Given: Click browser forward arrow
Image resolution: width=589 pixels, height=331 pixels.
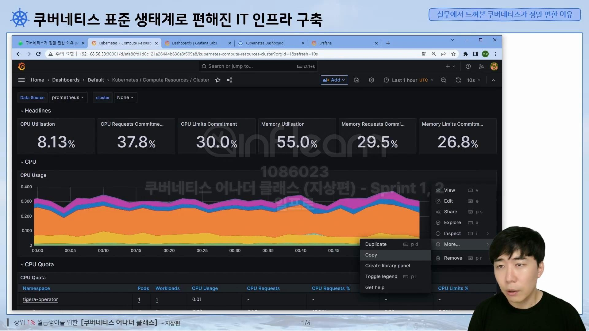Looking at the screenshot, I should tap(29, 54).
